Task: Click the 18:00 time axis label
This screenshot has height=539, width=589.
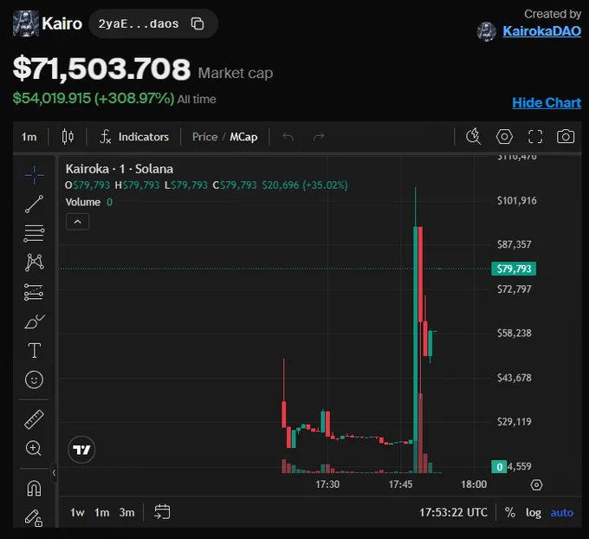Action: pyautogui.click(x=474, y=484)
